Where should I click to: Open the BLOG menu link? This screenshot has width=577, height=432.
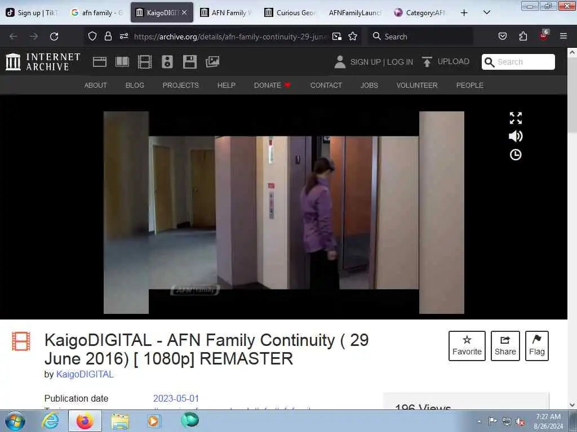pyautogui.click(x=135, y=85)
